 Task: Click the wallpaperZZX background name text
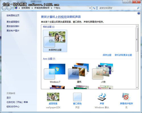pos(53,107)
